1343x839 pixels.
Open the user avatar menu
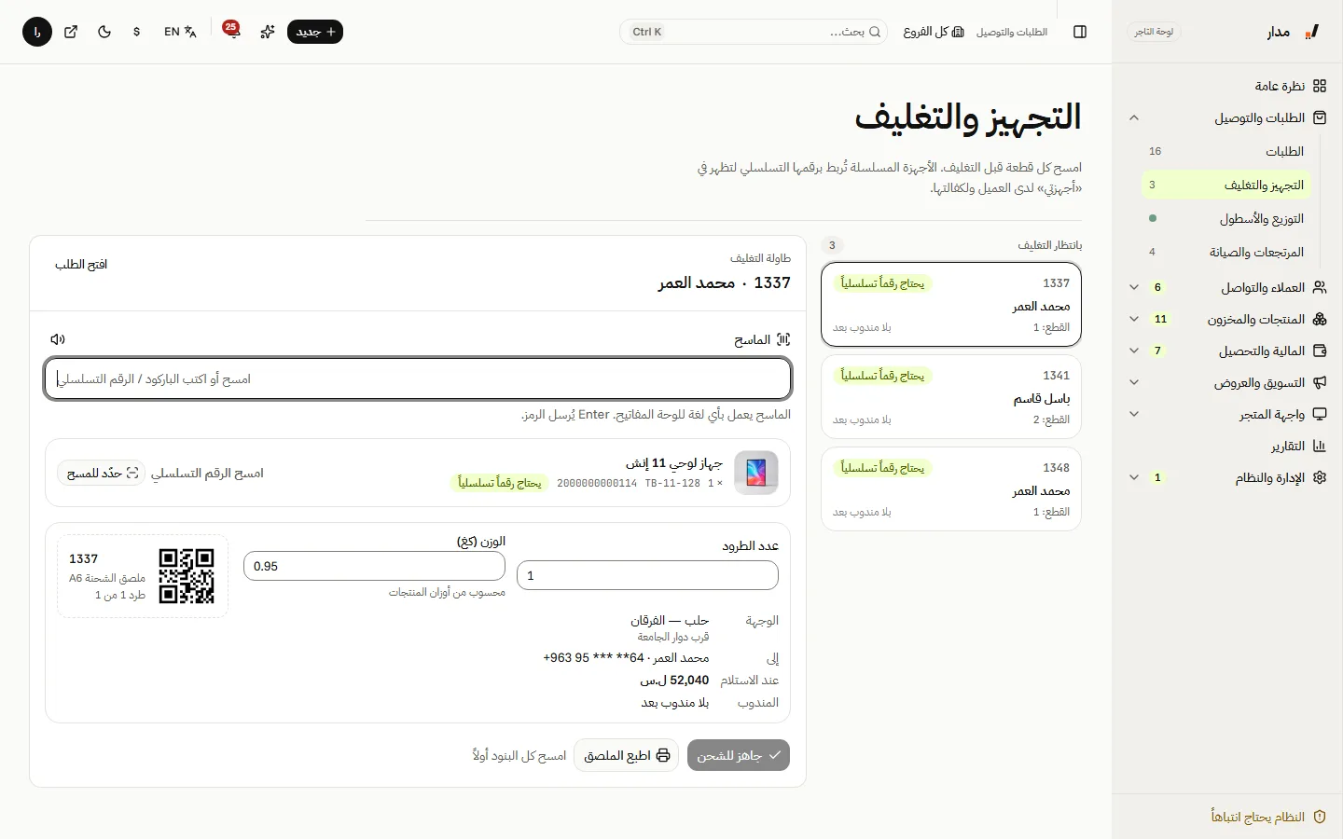pyautogui.click(x=37, y=32)
